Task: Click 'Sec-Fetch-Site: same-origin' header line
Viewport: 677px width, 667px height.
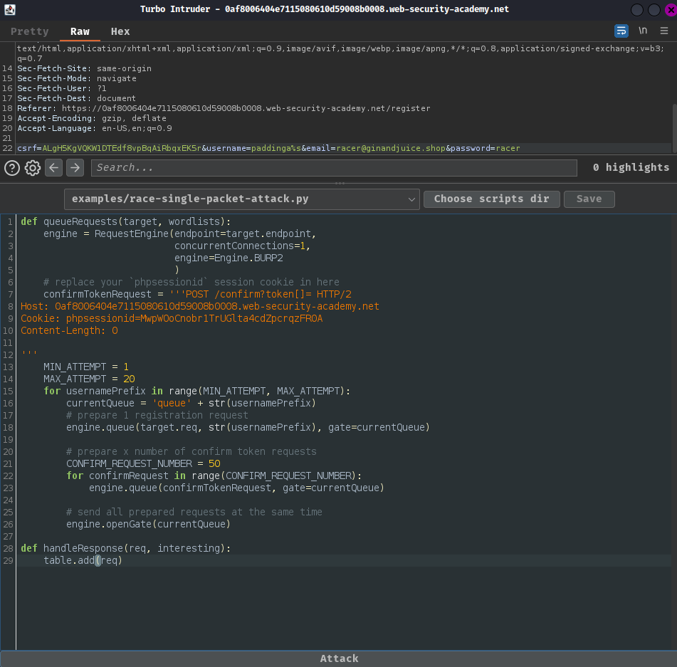Action: pyautogui.click(x=84, y=68)
